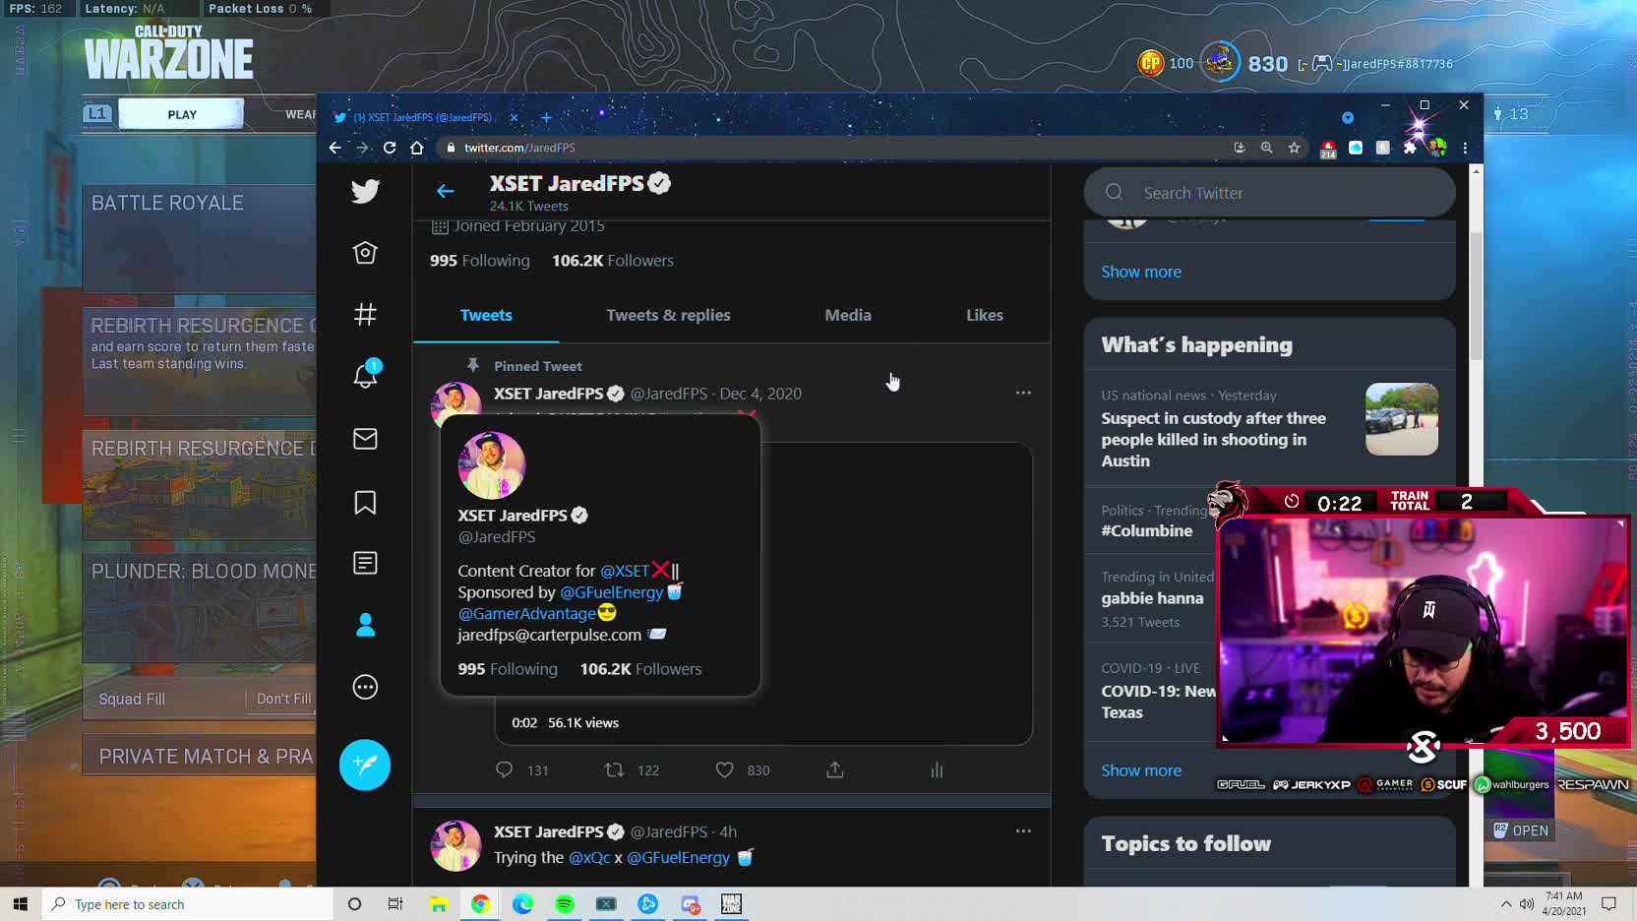Click browser forward navigation arrow
Image resolution: width=1637 pixels, height=921 pixels.
(x=362, y=148)
